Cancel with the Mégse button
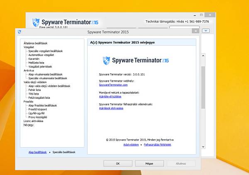The height and width of the screenshot is (175, 249). coord(149,163)
